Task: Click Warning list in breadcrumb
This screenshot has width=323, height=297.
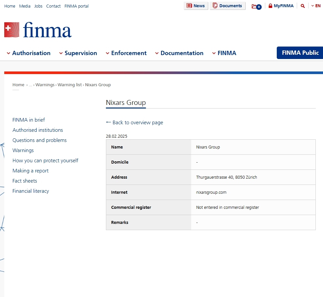Action: point(70,85)
